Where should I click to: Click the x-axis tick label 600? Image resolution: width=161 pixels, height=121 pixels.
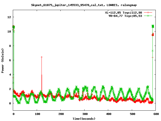pos(155,114)
